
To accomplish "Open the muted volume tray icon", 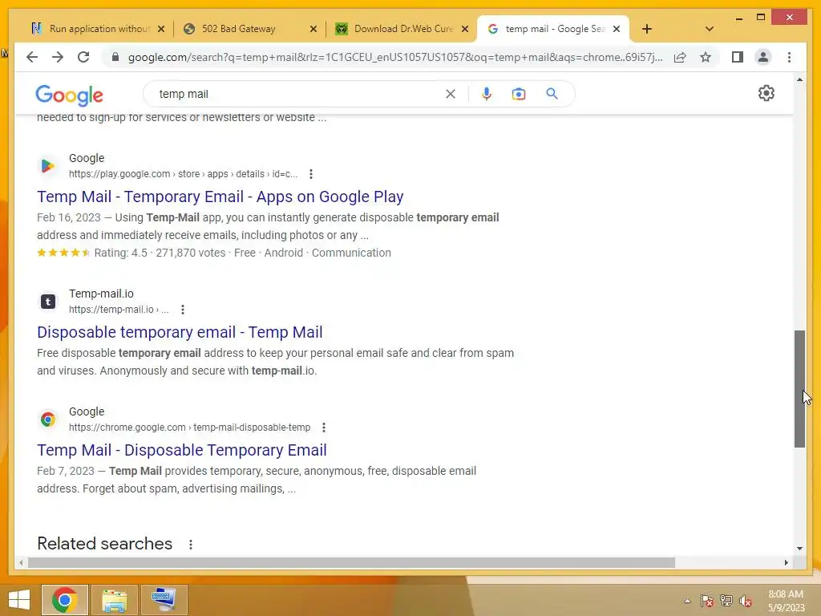I will 746,601.
